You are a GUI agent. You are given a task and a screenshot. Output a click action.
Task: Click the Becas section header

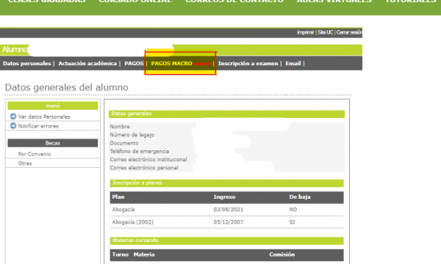[x=53, y=143]
